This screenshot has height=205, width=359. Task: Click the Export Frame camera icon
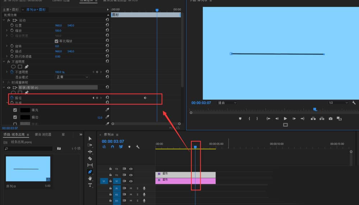(x=331, y=118)
